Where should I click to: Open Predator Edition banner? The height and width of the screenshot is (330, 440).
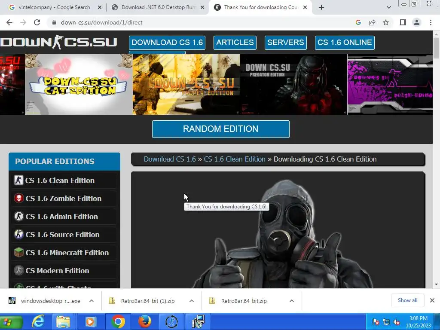[x=293, y=84]
